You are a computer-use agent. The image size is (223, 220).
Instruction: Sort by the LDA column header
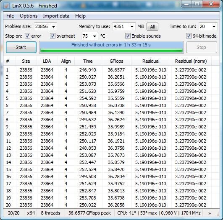47,61
